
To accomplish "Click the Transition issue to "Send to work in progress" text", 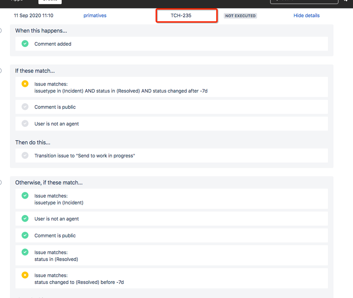I will (85, 156).
